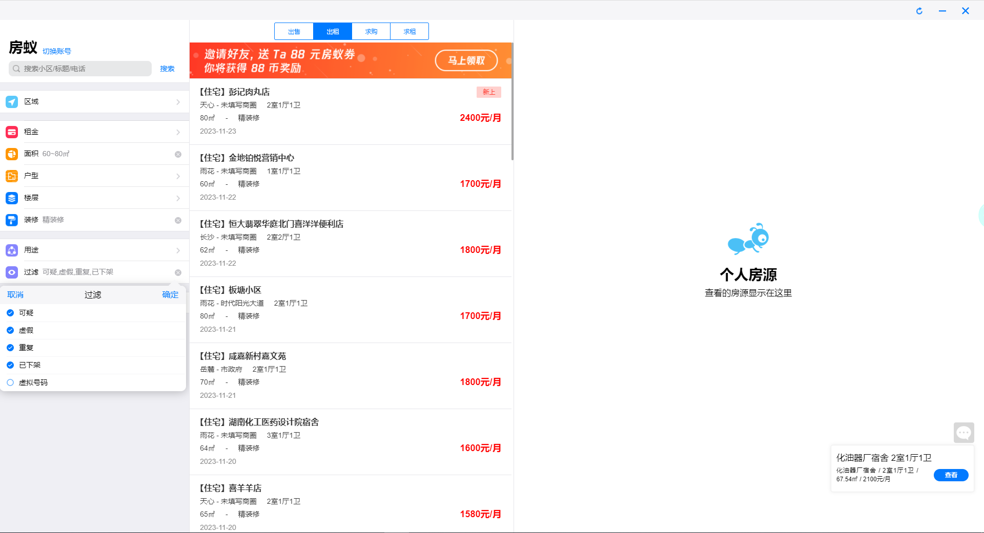Click the 装修 decoration icon
This screenshot has height=533, width=984.
pos(12,220)
